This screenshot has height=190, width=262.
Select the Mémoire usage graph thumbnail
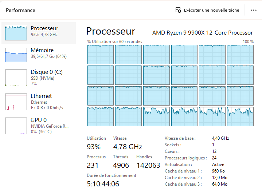tap(16, 55)
